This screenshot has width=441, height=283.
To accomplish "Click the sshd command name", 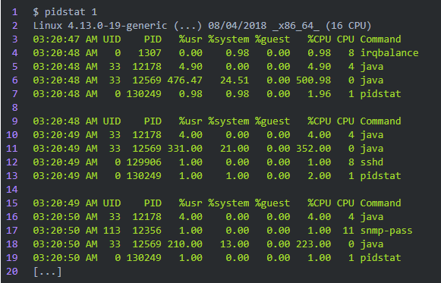I will tap(371, 162).
